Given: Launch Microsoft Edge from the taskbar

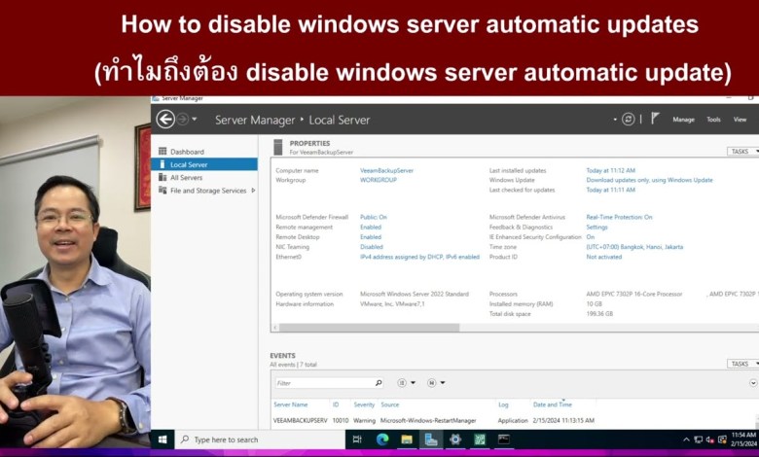Looking at the screenshot, I should tap(382, 439).
